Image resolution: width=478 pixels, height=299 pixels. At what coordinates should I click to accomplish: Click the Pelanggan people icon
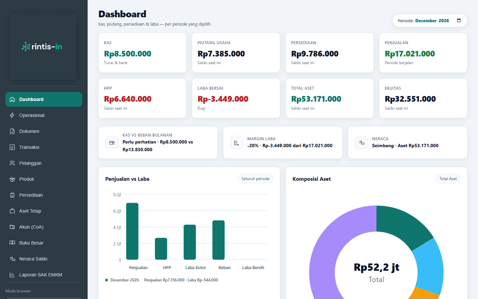pyautogui.click(x=12, y=163)
